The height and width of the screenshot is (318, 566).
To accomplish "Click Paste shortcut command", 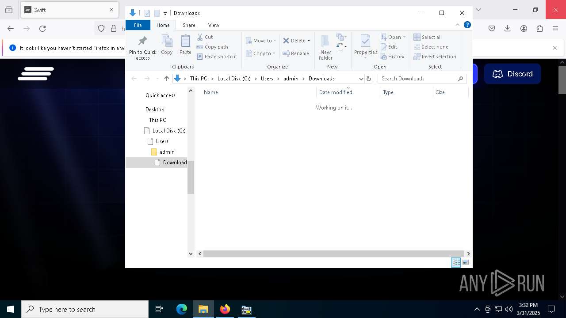I will click(x=217, y=57).
